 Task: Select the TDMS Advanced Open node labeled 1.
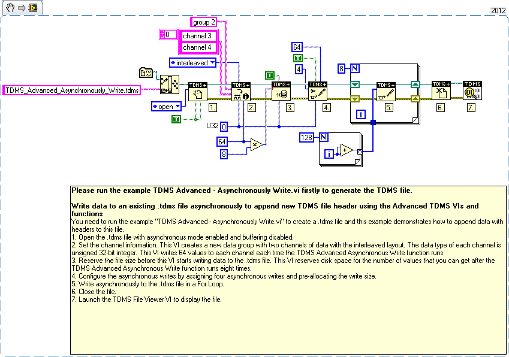198,92
